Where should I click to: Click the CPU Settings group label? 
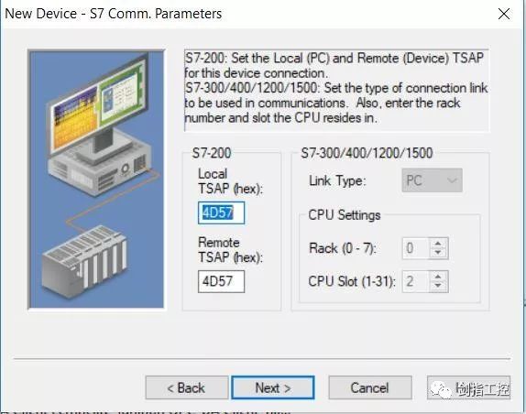[x=345, y=215]
